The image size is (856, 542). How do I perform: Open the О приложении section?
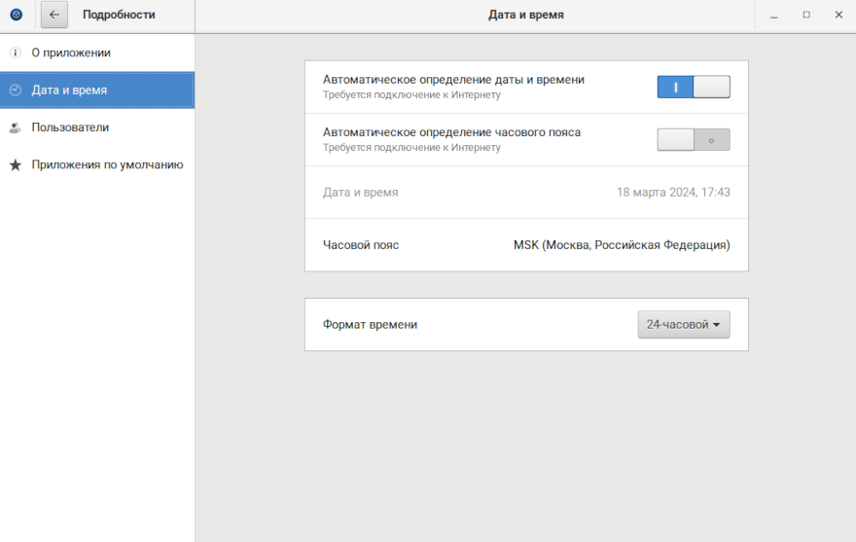coord(71,53)
